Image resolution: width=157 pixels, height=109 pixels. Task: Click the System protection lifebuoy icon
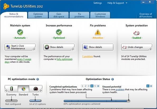[x=137, y=33]
